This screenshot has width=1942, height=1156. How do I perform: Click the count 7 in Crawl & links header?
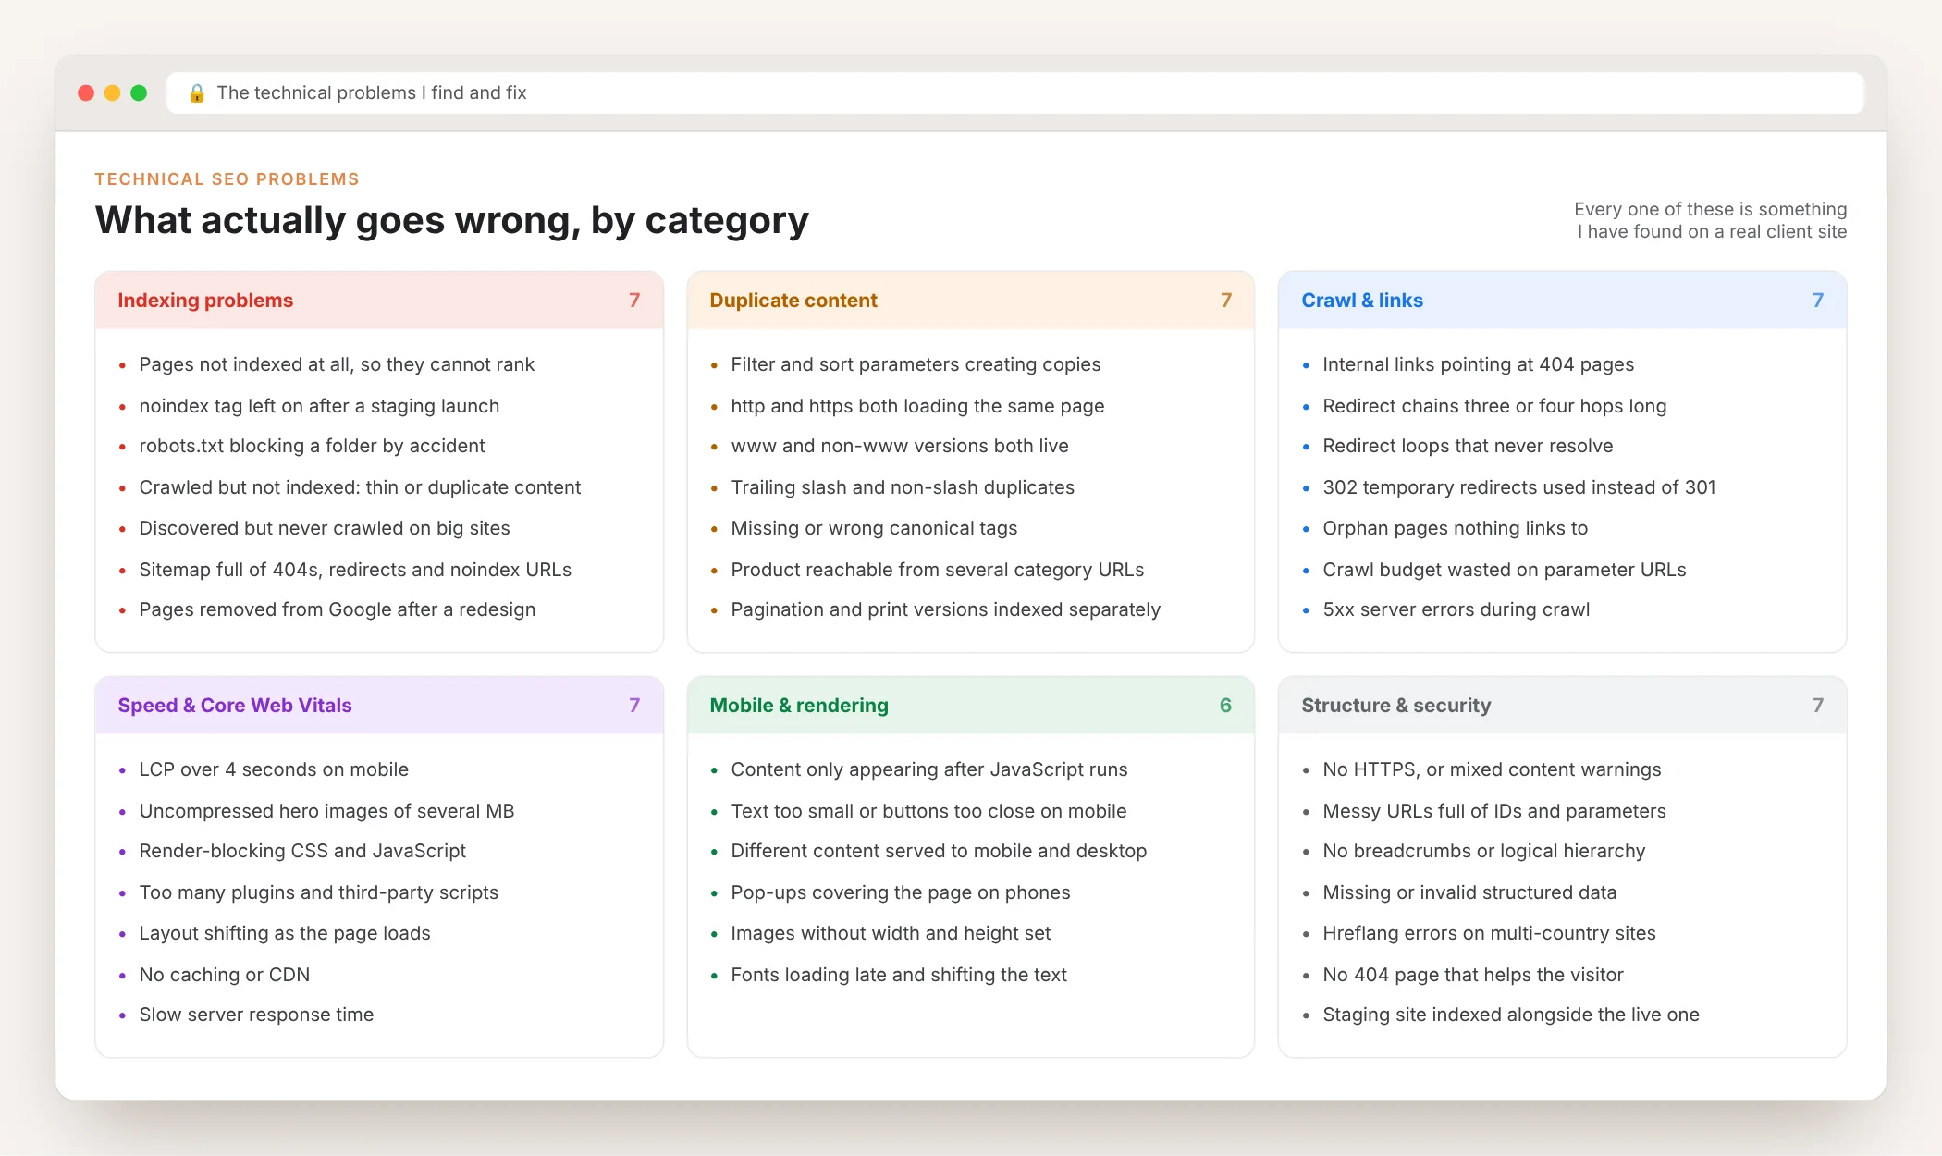click(1818, 300)
